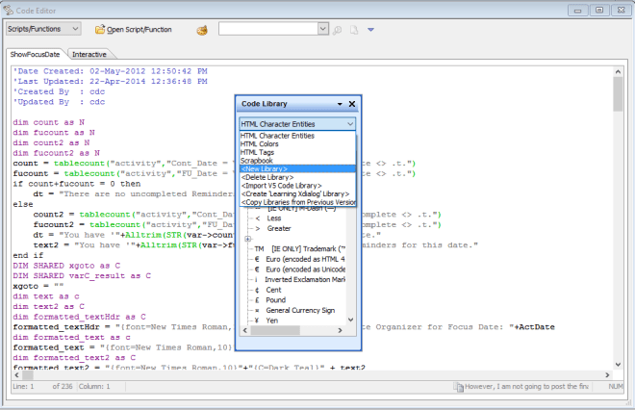Screen dimensions: 635x410
Task: Click inside the toolbar search input field
Action: [x=268, y=29]
